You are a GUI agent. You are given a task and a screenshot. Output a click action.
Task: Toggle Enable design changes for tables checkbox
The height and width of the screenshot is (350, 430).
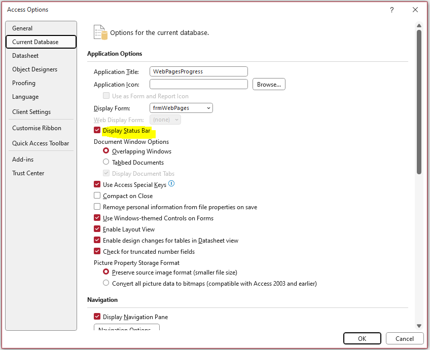click(x=97, y=240)
